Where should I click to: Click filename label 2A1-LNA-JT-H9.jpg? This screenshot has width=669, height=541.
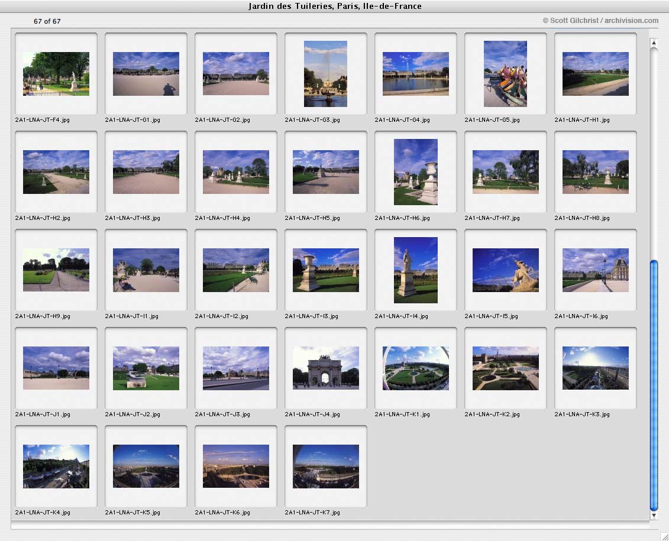pyautogui.click(x=42, y=316)
